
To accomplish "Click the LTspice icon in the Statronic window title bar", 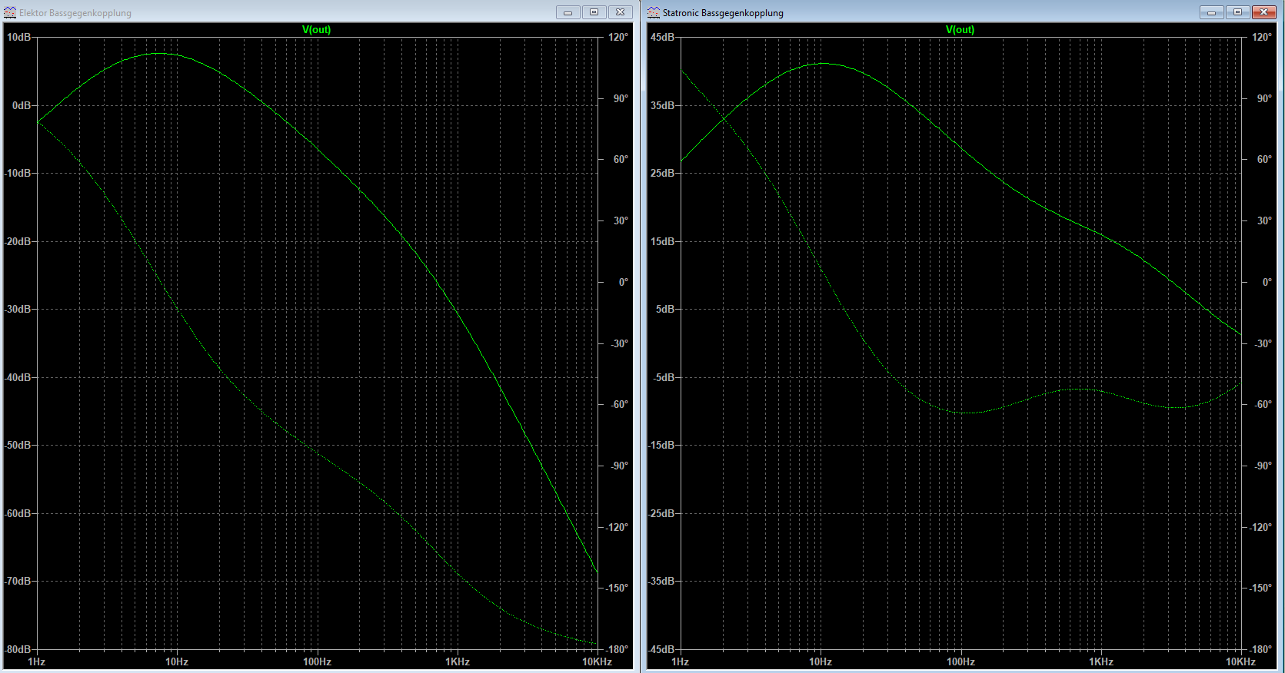I will point(654,12).
